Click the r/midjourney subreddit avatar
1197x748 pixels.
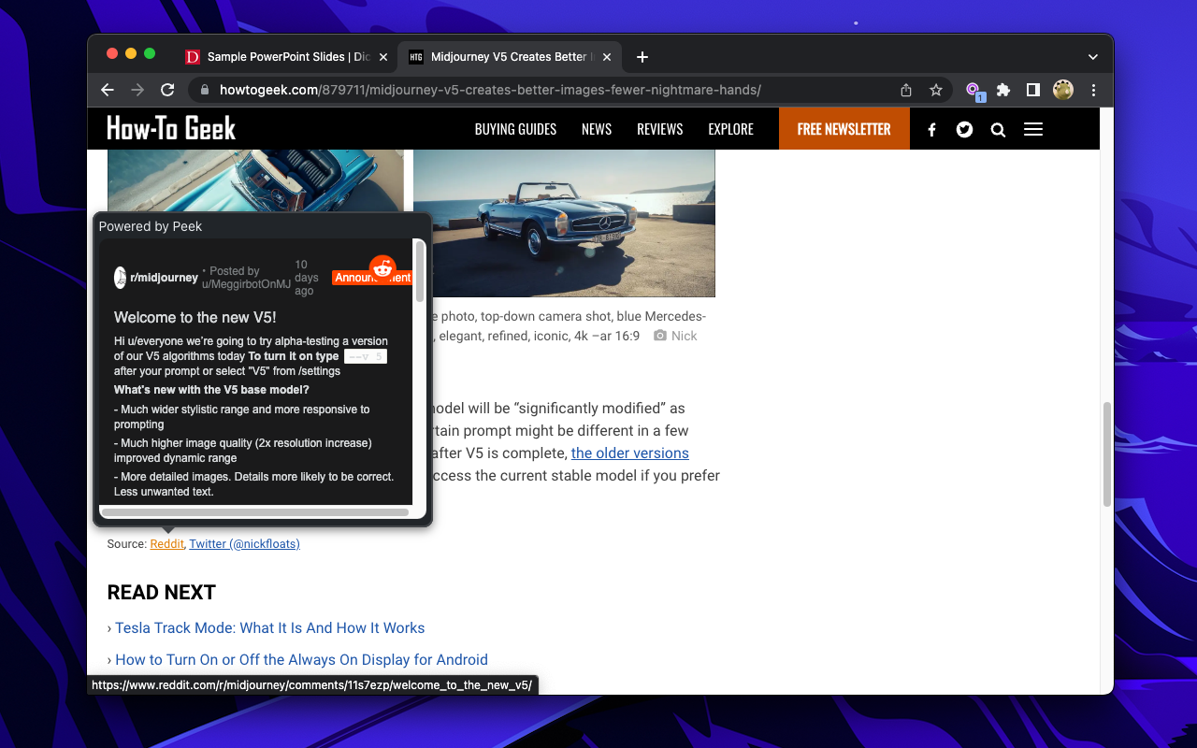(120, 277)
